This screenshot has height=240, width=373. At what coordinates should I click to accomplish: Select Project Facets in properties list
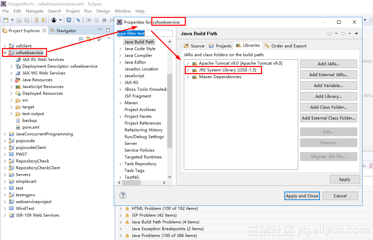pyautogui.click(x=138, y=116)
